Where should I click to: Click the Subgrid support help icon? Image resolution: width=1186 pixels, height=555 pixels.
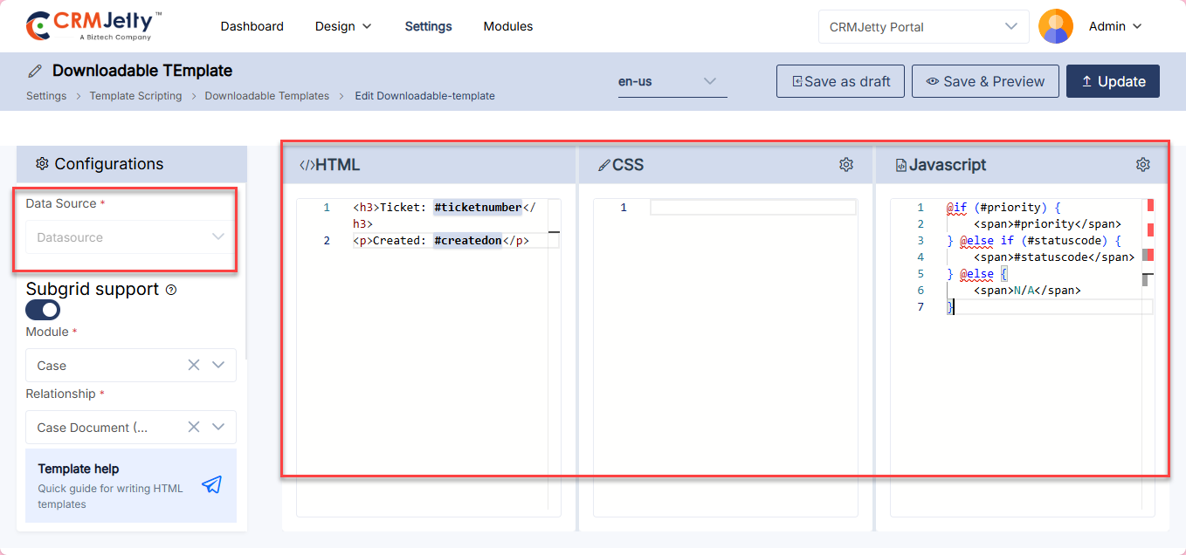(x=171, y=290)
